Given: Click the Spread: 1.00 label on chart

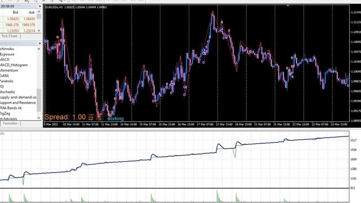Looking at the screenshot, I should point(65,117).
